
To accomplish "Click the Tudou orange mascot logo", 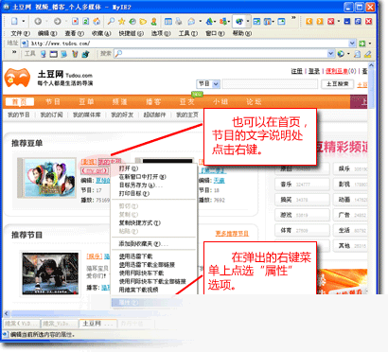I will pyautogui.click(x=17, y=78).
